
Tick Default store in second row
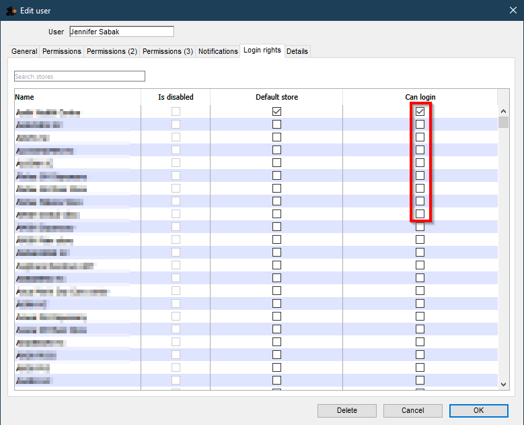(x=276, y=125)
